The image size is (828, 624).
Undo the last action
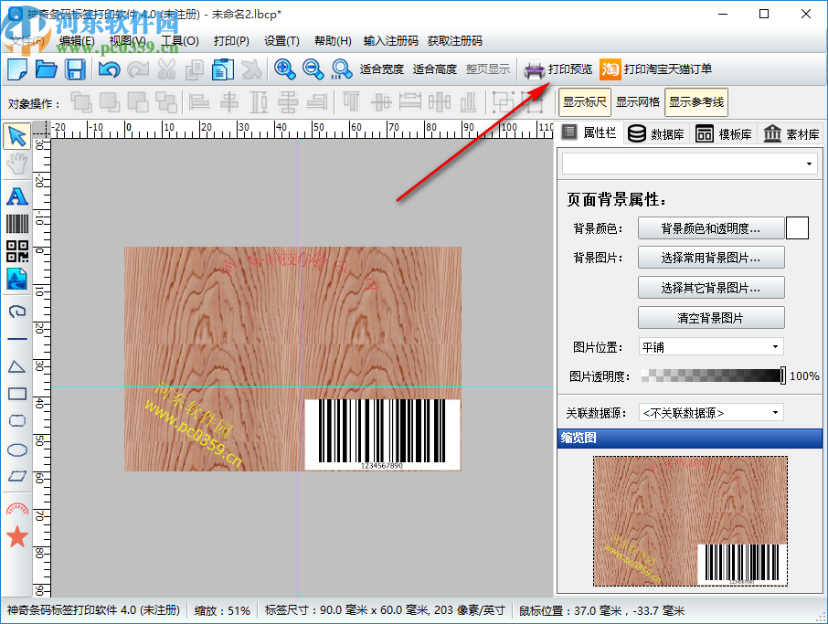click(x=109, y=69)
